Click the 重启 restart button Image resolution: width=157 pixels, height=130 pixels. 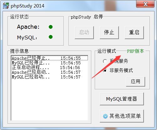134,32
